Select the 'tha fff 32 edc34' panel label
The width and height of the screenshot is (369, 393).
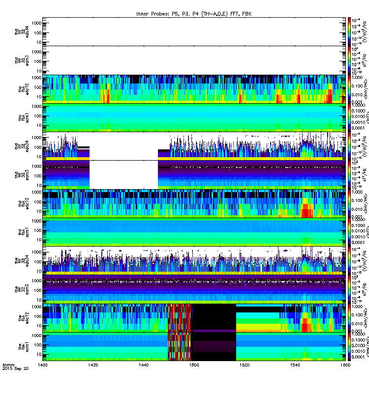tap(22, 31)
